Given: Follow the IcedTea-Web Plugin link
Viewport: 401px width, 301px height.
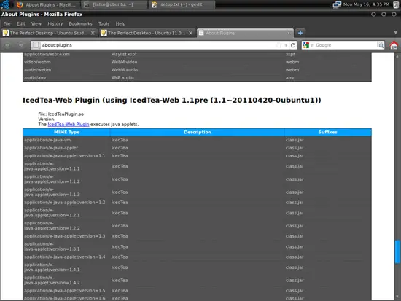Looking at the screenshot, I should pos(69,125).
